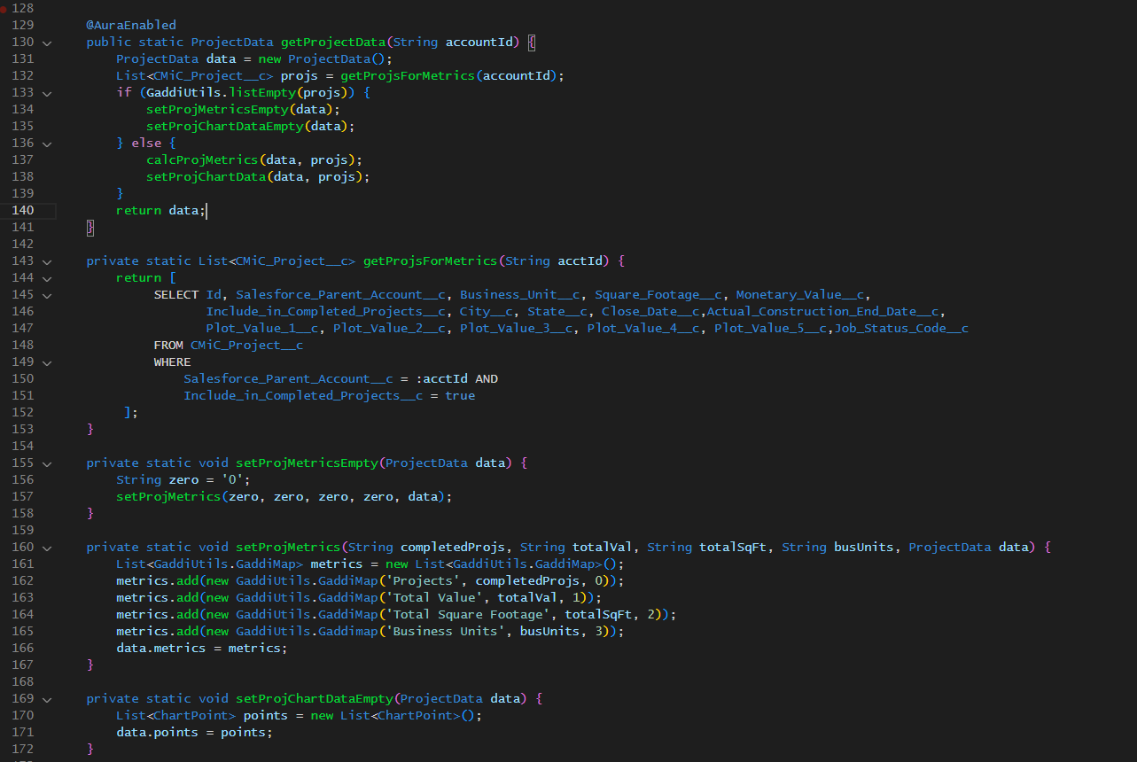Collapse the if block on line 133

pyautogui.click(x=46, y=92)
